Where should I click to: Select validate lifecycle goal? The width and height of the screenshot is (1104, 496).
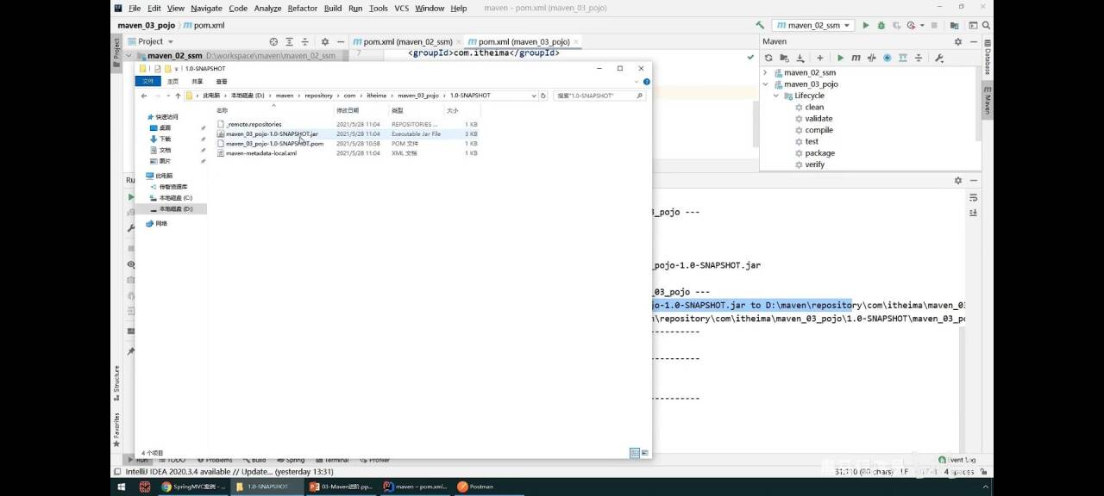pos(819,118)
